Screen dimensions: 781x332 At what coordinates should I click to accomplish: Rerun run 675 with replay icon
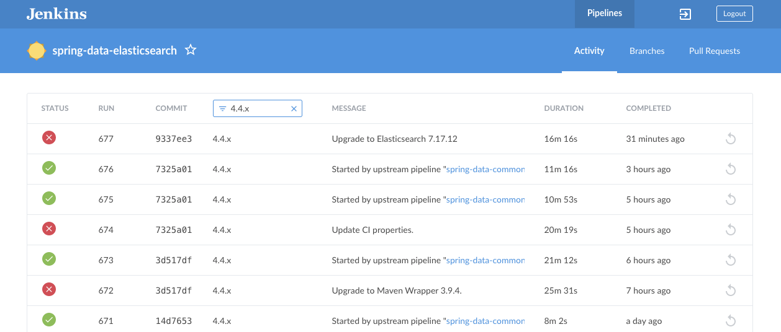click(x=731, y=199)
